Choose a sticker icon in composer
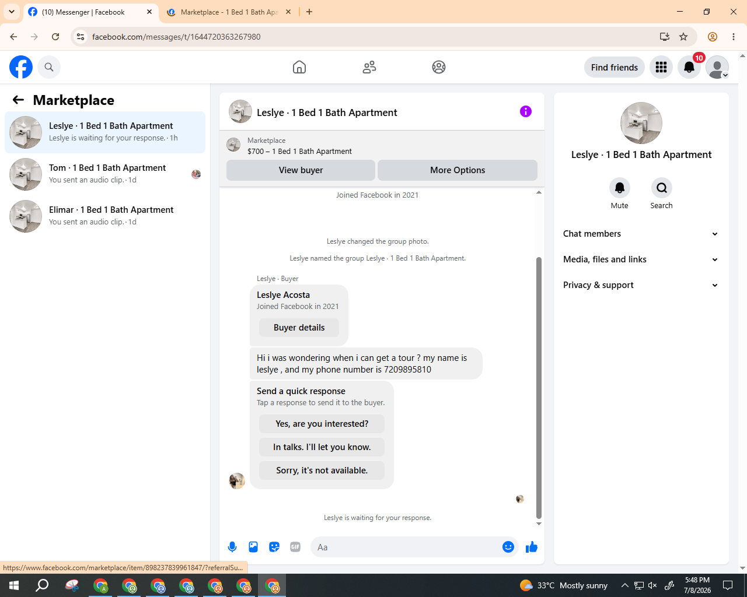Screen dimensions: 747x597 coord(274,547)
